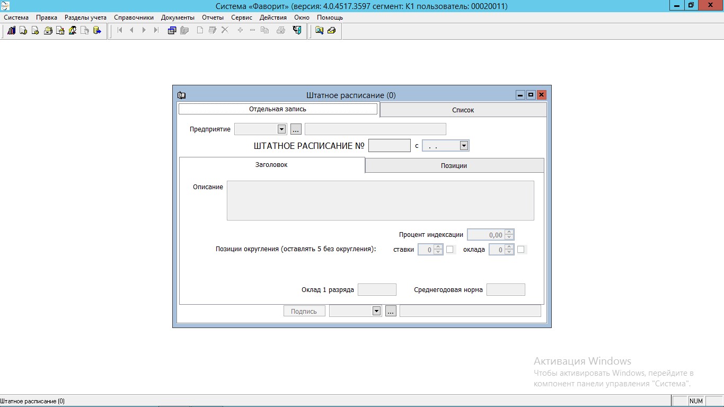This screenshot has height=407, width=724.
Task: Open the Предприятие dropdown list
Action: (x=281, y=129)
